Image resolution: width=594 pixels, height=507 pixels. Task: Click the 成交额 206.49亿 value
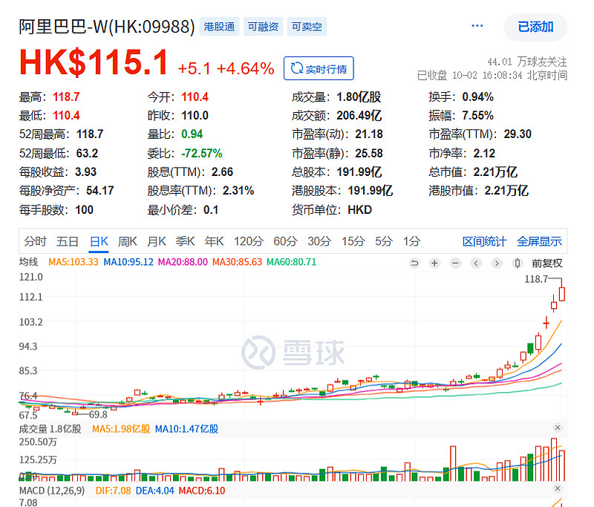(x=359, y=116)
